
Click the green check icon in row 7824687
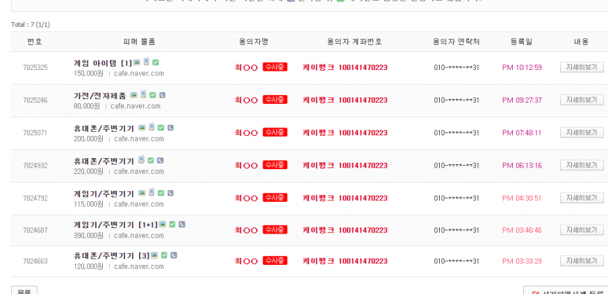173,225
